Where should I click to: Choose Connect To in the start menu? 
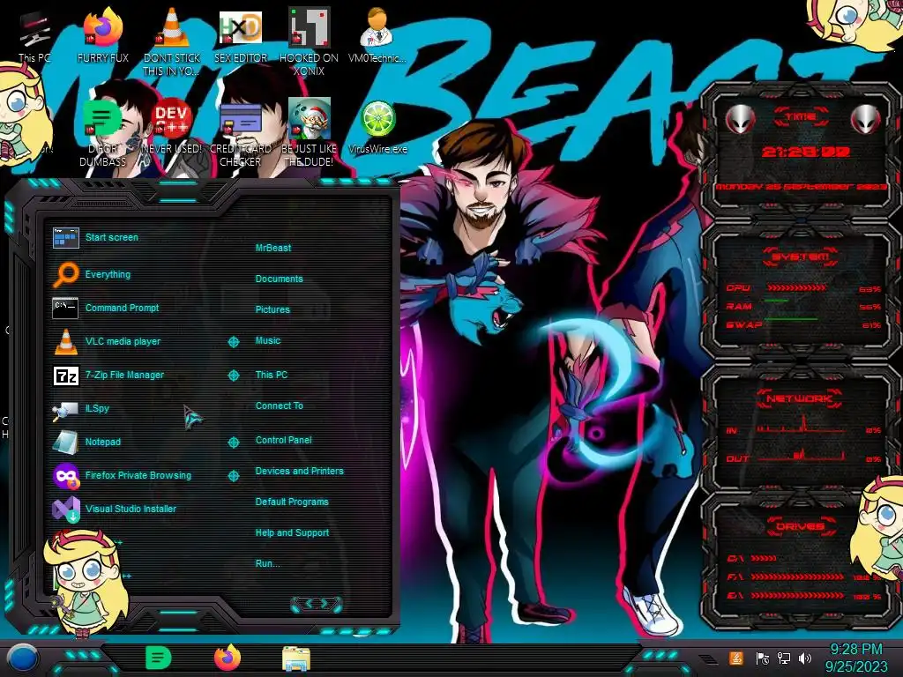click(280, 405)
